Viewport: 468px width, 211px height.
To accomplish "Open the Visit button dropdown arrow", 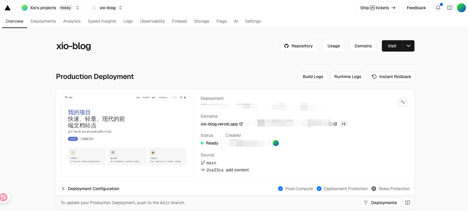I will tap(408, 46).
